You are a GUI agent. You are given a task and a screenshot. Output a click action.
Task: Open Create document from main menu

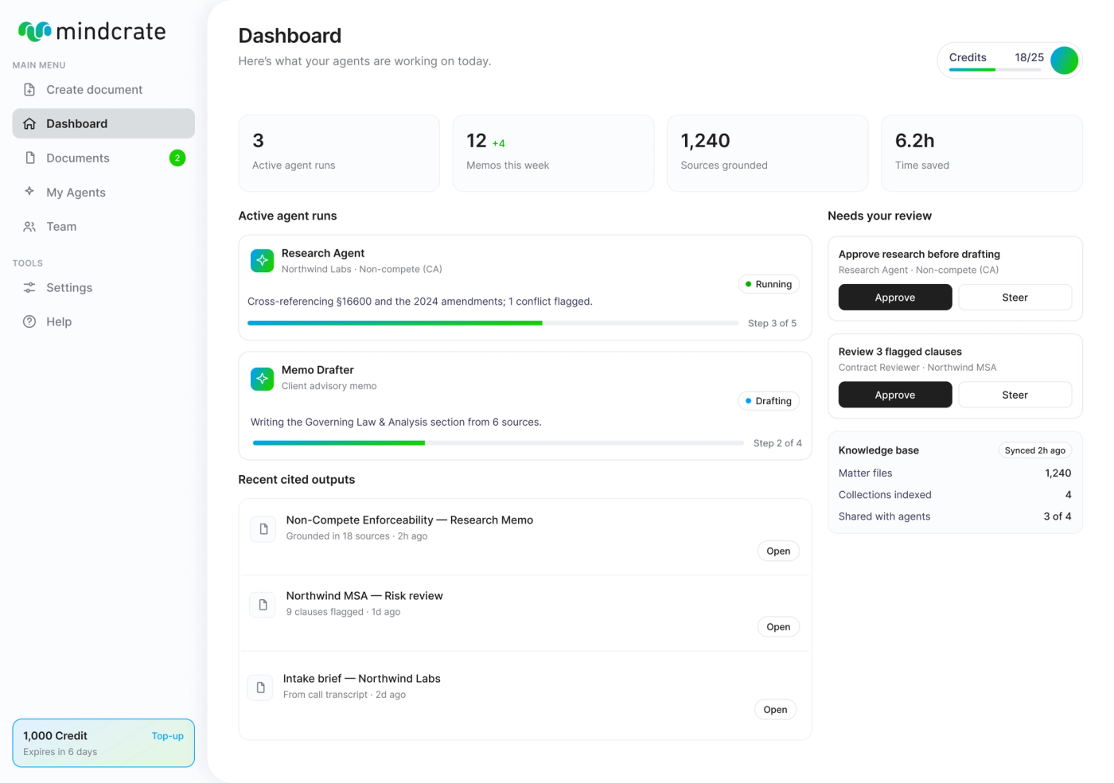coord(103,90)
